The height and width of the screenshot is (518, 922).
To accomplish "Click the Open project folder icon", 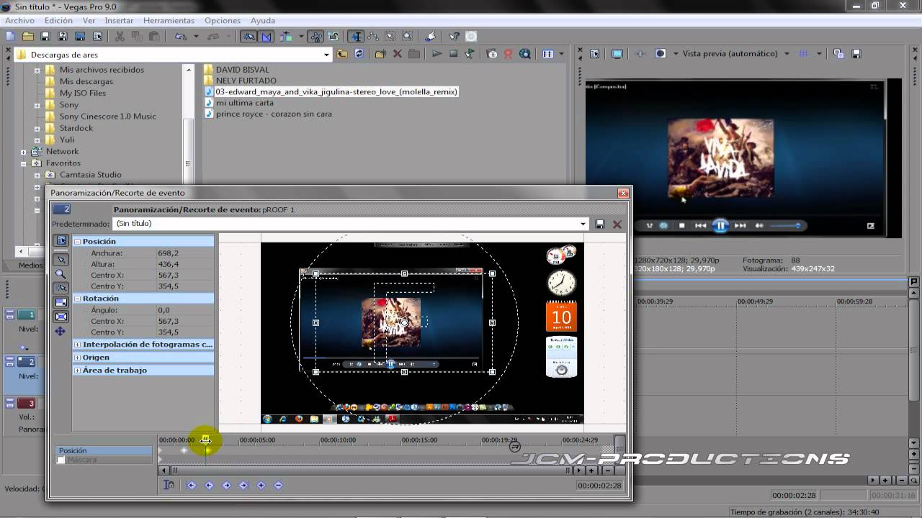I will coord(27,36).
